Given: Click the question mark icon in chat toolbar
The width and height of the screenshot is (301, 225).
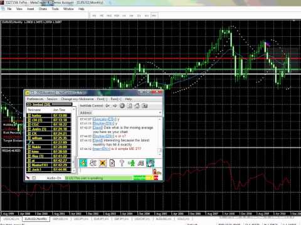Looking at the screenshot, I should pos(122,163).
